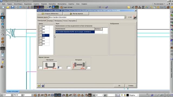Click the yellow note icon in right toolbar
The image size is (173, 97).
click(129, 7)
